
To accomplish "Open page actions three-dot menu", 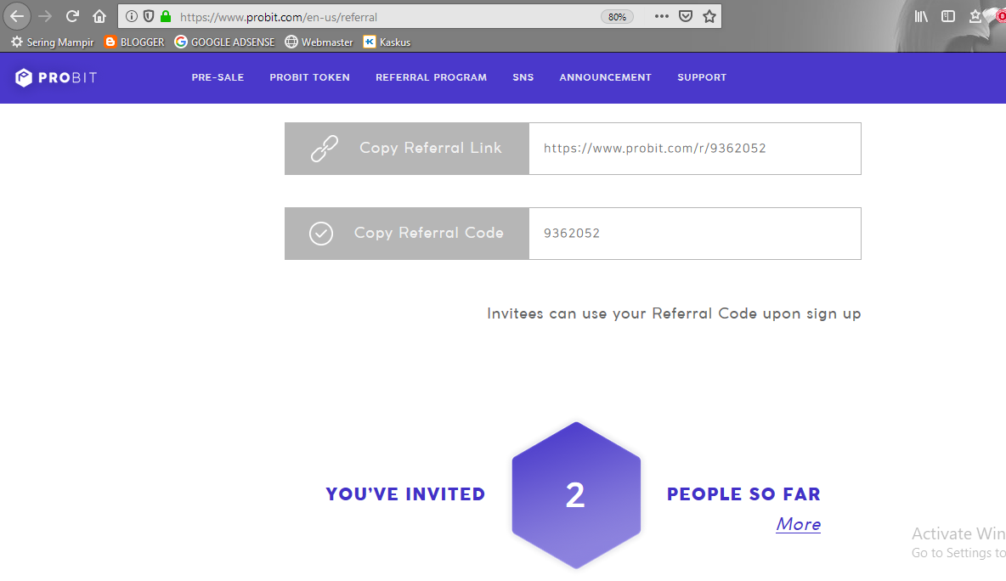I will 662,17.
